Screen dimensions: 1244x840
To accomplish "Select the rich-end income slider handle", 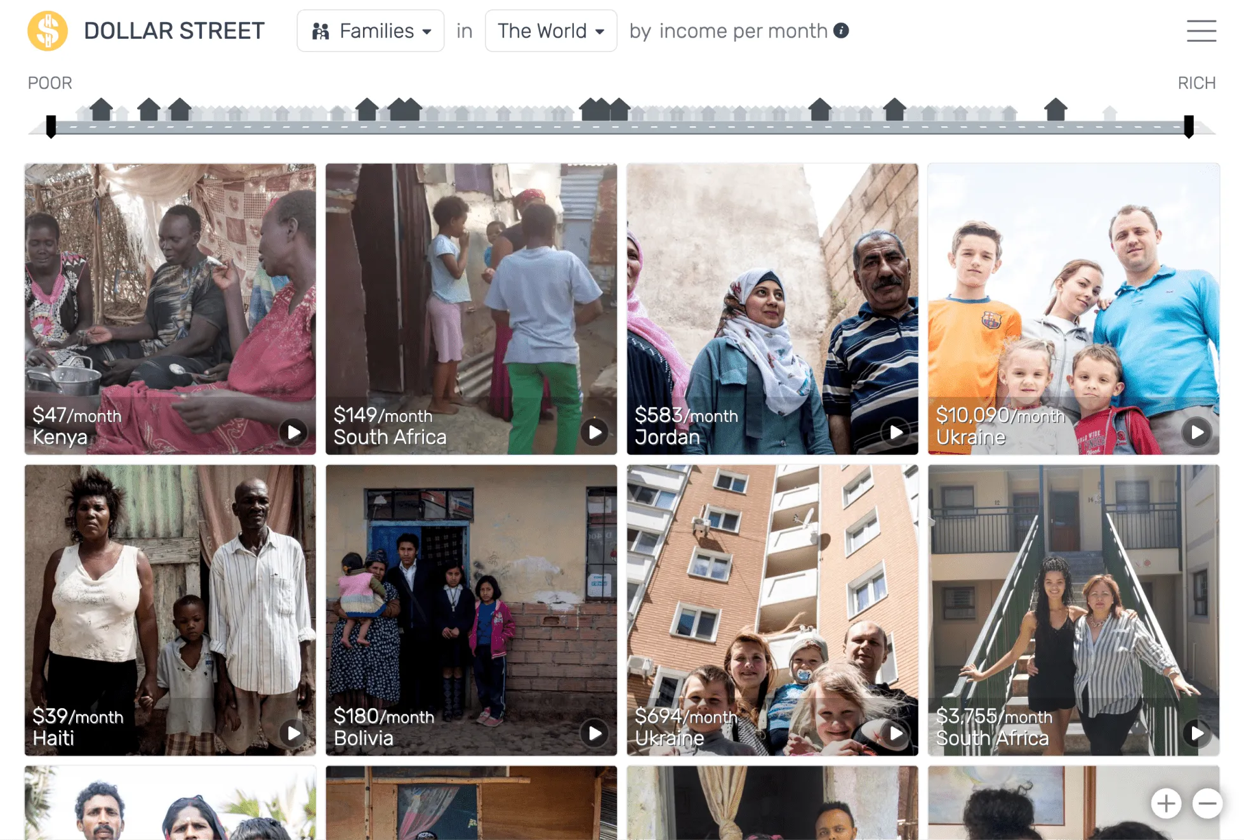I will (1189, 126).
